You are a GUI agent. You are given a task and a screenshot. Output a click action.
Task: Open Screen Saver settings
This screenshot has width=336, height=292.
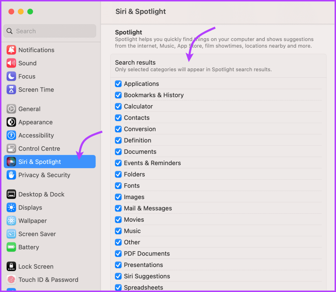pos(50,234)
